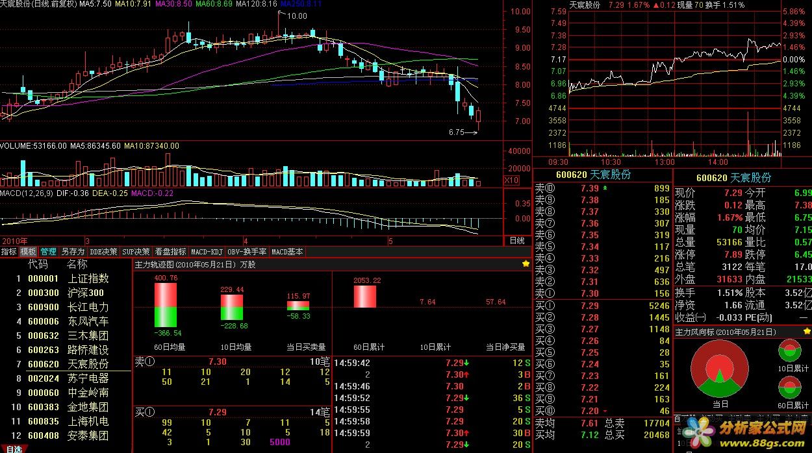Select the 三木集团 row

66,336
